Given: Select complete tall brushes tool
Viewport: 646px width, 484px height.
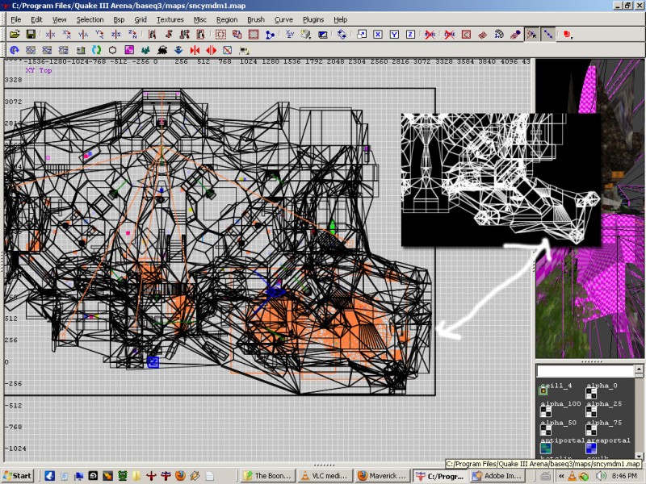Looking at the screenshot, I should click(x=152, y=35).
